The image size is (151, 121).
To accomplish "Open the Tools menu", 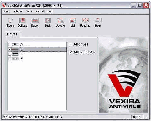I will (29, 11).
